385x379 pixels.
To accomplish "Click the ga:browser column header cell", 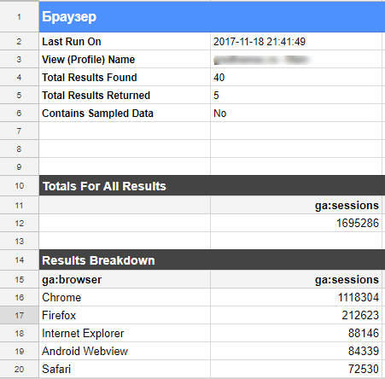I will (125, 279).
